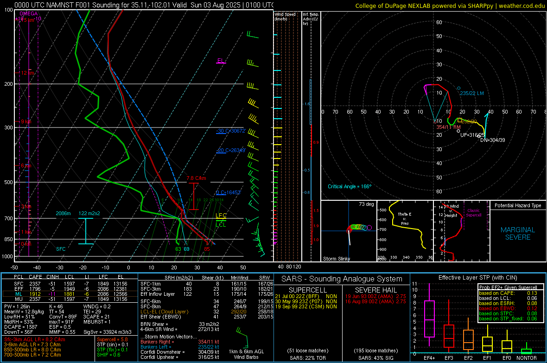The image size is (547, 363).
Task: Click the -30 C=30672' height label
Action: click(231, 131)
